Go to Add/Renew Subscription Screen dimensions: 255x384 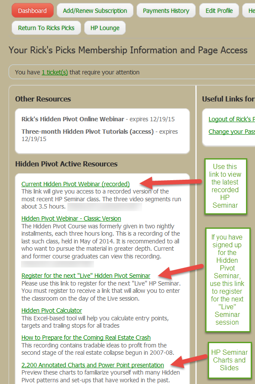95,10
